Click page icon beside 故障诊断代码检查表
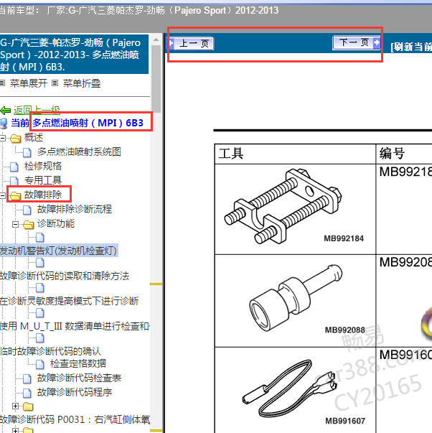 pos(27,378)
